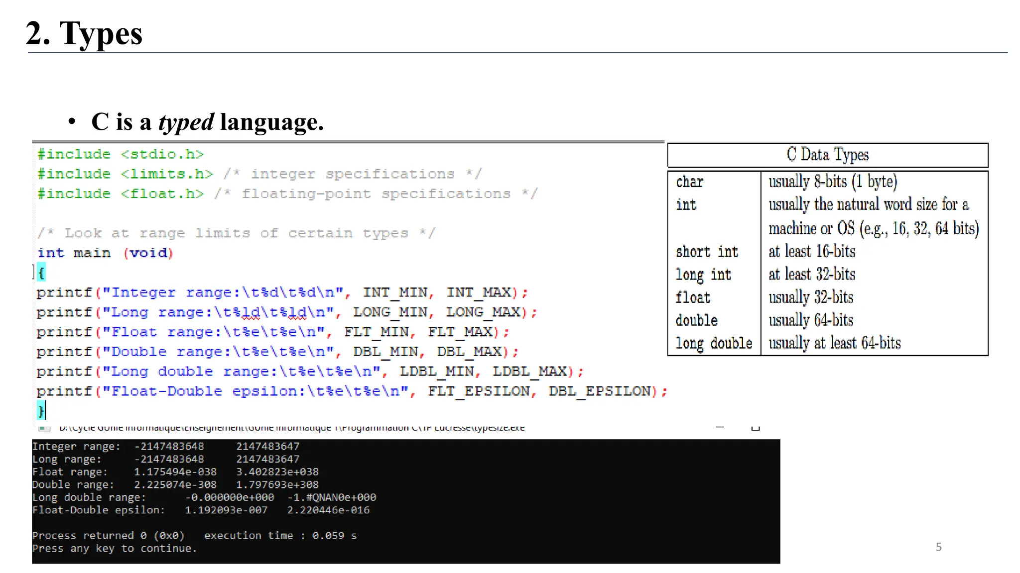Click the printf "Float range" line

click(x=272, y=332)
